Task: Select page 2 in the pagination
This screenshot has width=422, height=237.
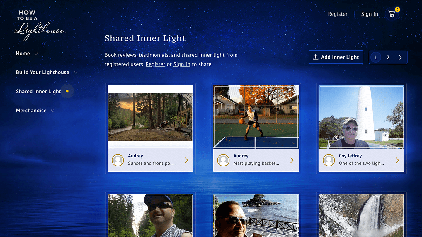Action: [x=388, y=57]
